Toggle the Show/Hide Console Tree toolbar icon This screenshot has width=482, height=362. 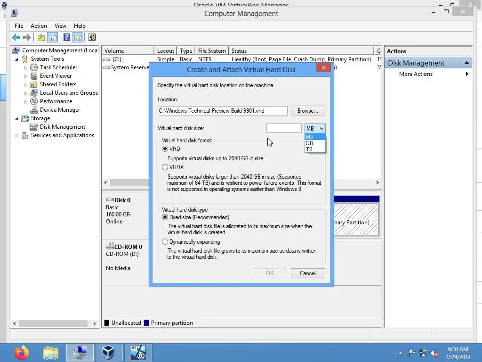coord(53,38)
